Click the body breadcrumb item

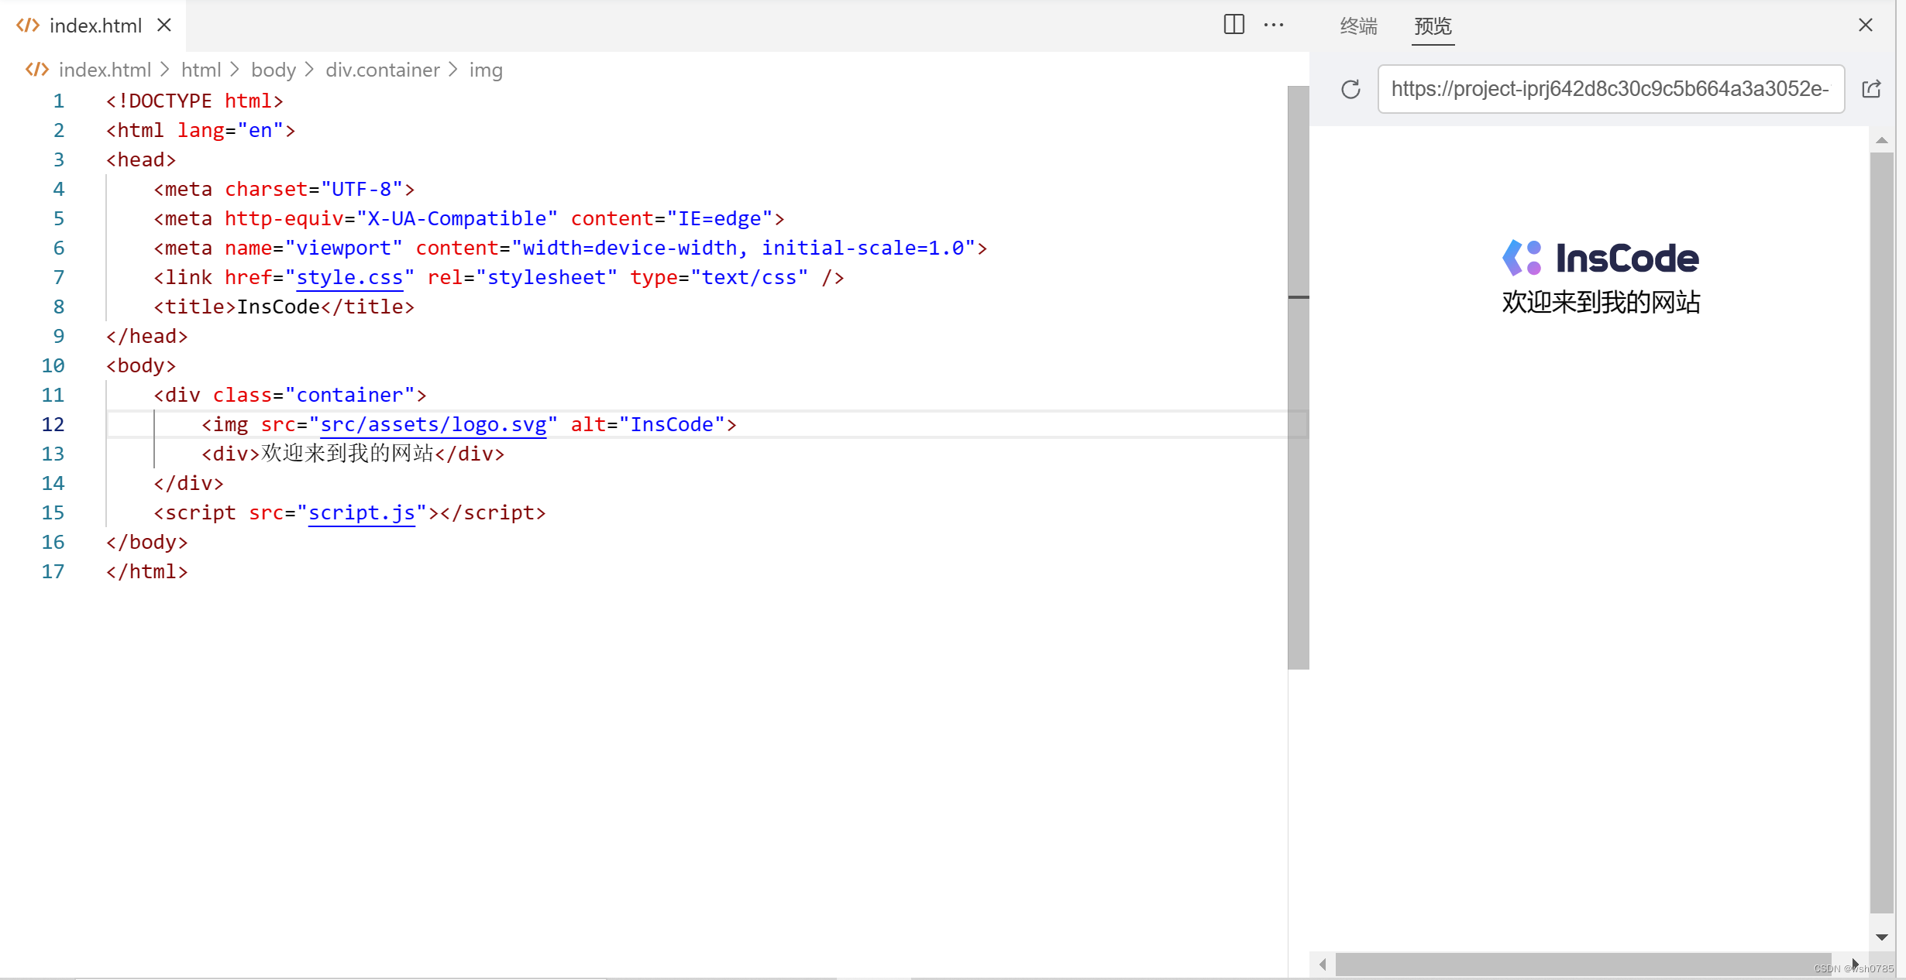274,70
